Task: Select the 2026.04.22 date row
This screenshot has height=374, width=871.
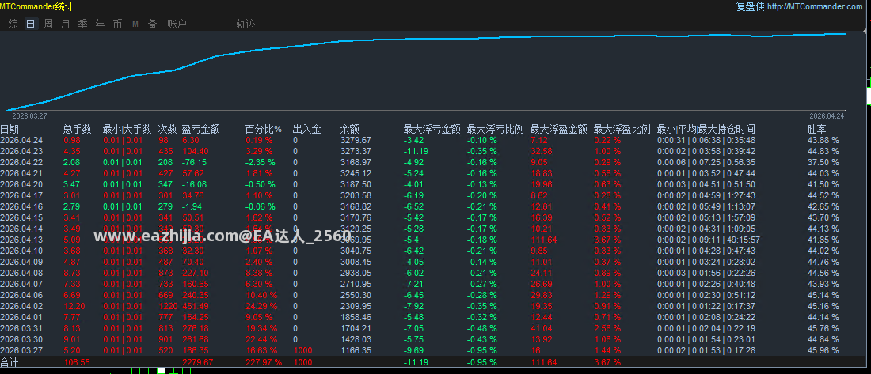Action: point(21,162)
